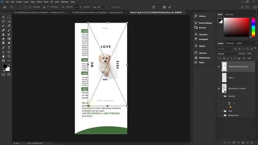
Task: Select the Eyedropper tool
Action: tap(9, 26)
